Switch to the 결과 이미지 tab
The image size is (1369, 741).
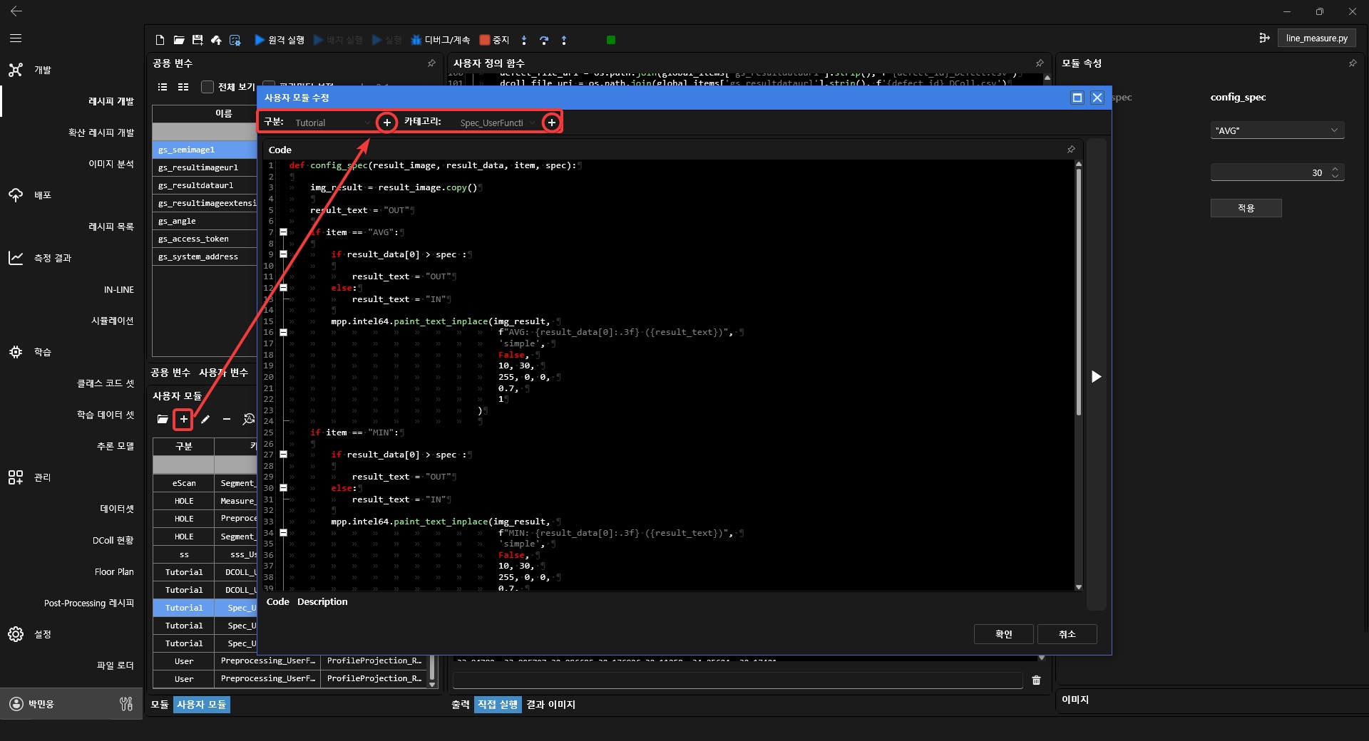550,705
